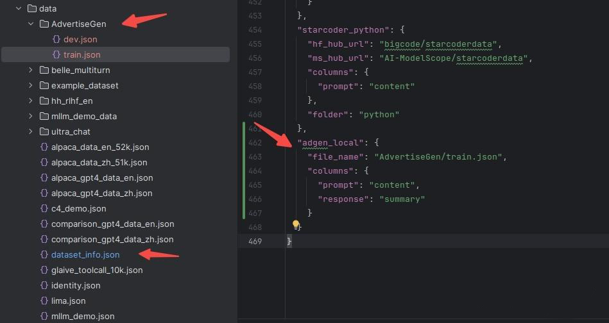Click the "ms_hub_url" key
This screenshot has height=323, width=609.
pyautogui.click(x=338, y=58)
